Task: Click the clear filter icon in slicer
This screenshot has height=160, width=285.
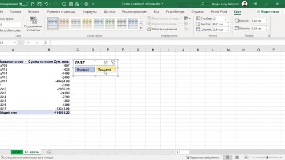Action: pos(113,63)
